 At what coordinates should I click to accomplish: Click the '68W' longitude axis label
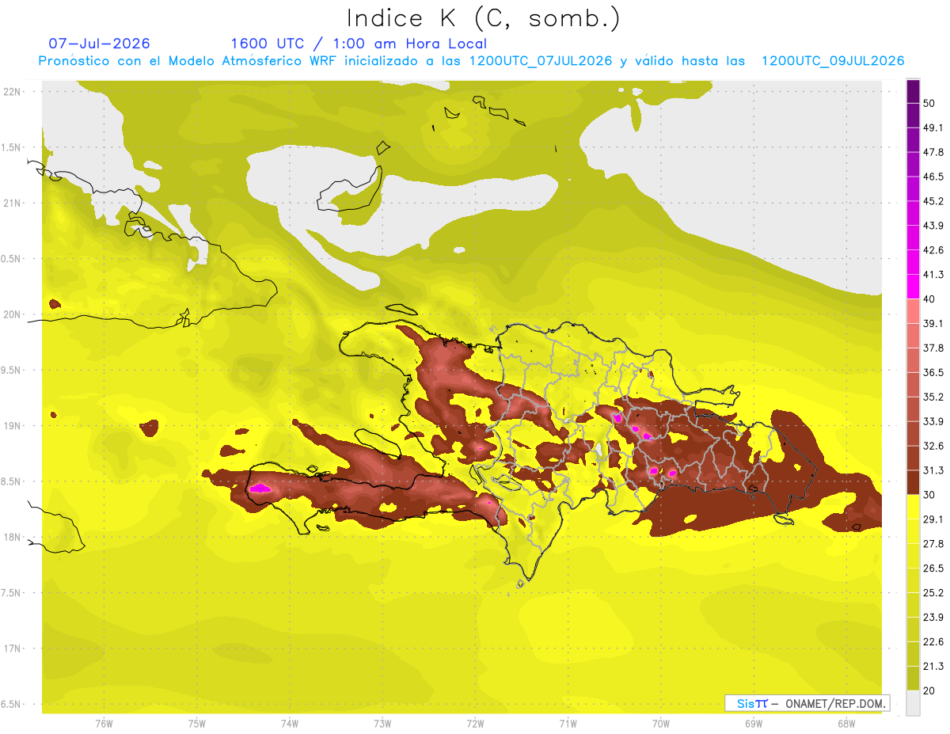[x=846, y=723]
